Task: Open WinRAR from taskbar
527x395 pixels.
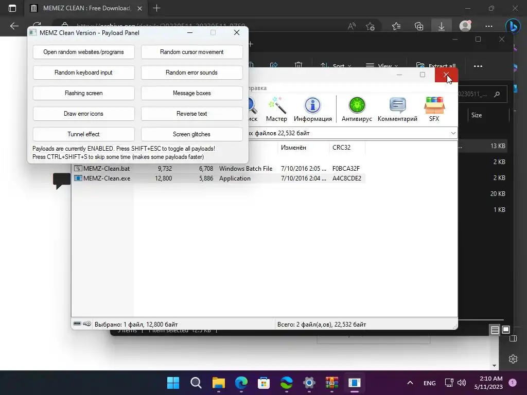Action: 332,383
